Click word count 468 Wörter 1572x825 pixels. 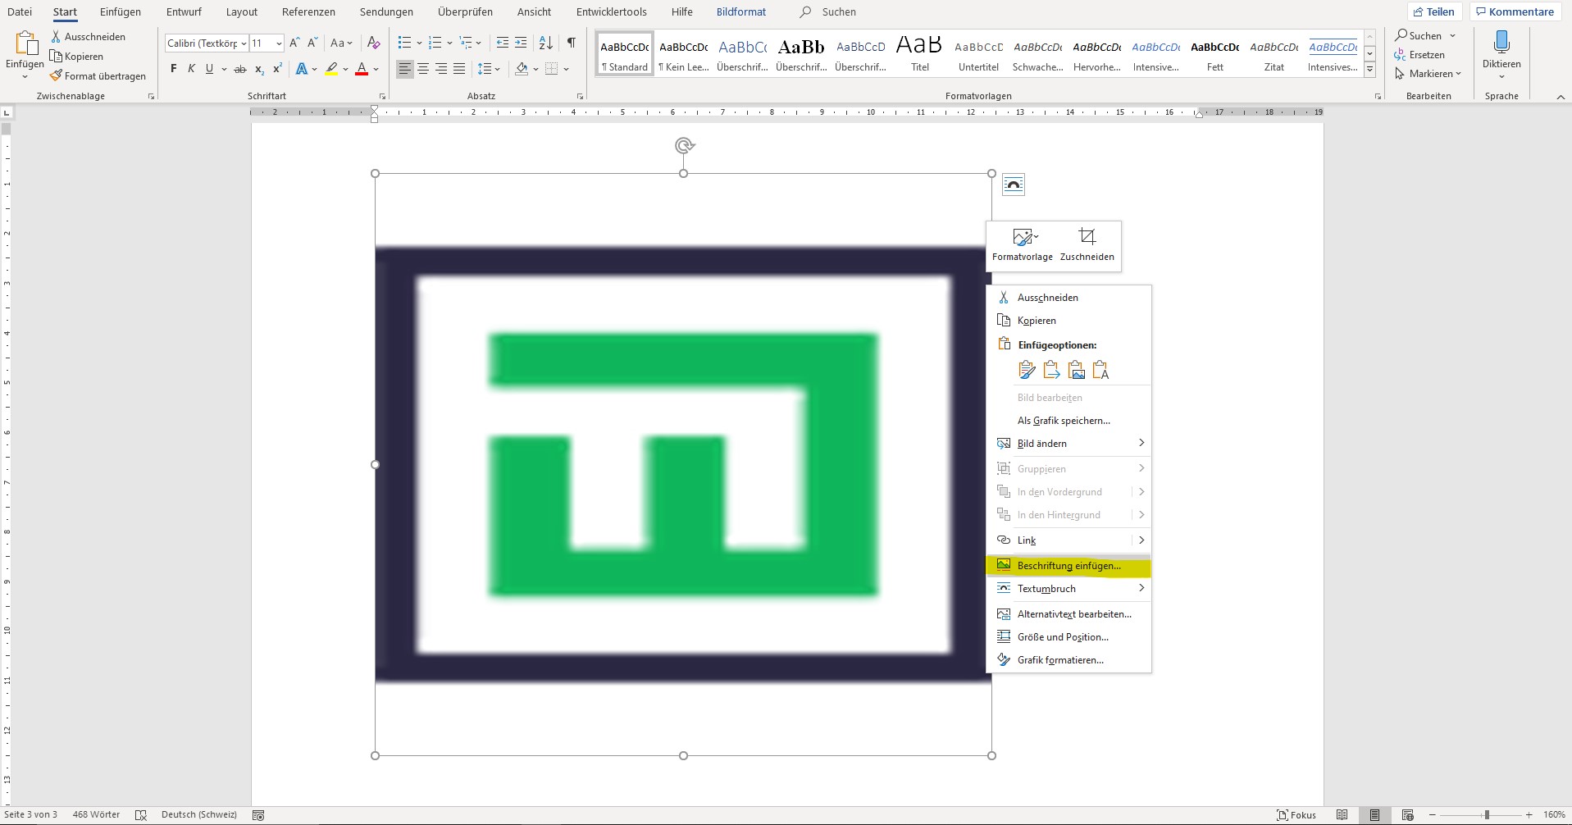(x=96, y=815)
